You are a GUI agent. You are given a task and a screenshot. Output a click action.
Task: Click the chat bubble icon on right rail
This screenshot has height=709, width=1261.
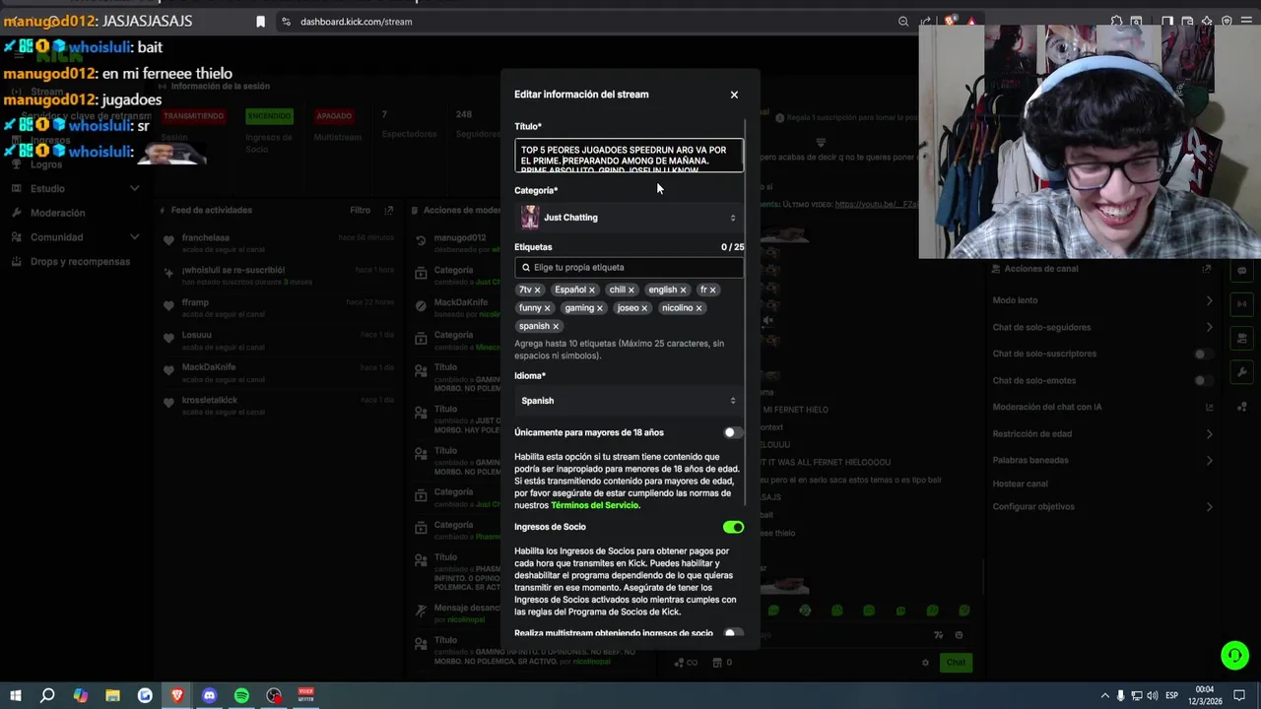(x=1241, y=270)
